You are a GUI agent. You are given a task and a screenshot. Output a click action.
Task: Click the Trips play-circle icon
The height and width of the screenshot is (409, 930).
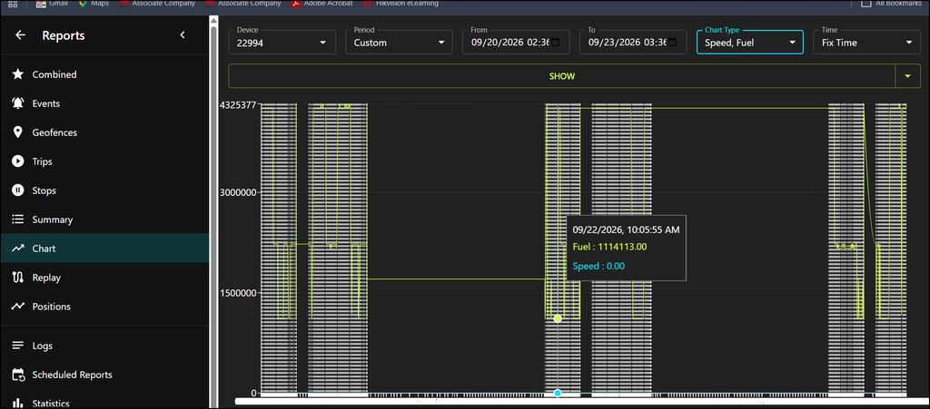pos(18,161)
